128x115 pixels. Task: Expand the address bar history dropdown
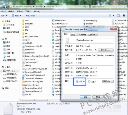tap(84, 7)
